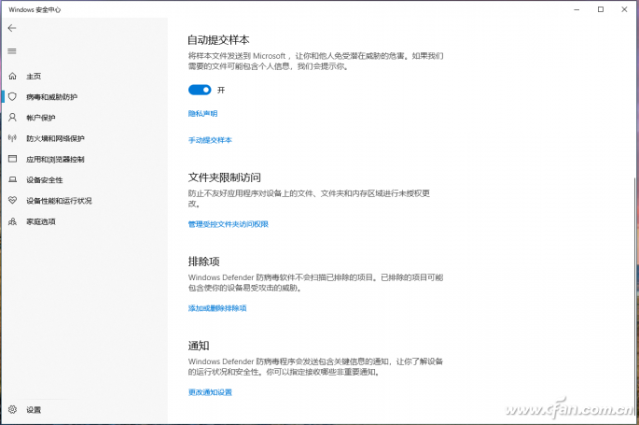Image resolution: width=639 pixels, height=425 pixels.
Task: Turn off the 自动提交样本 toggle switch
Action: click(200, 90)
